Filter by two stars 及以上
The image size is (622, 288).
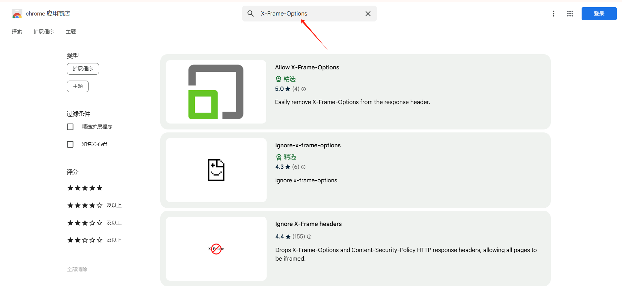point(94,240)
